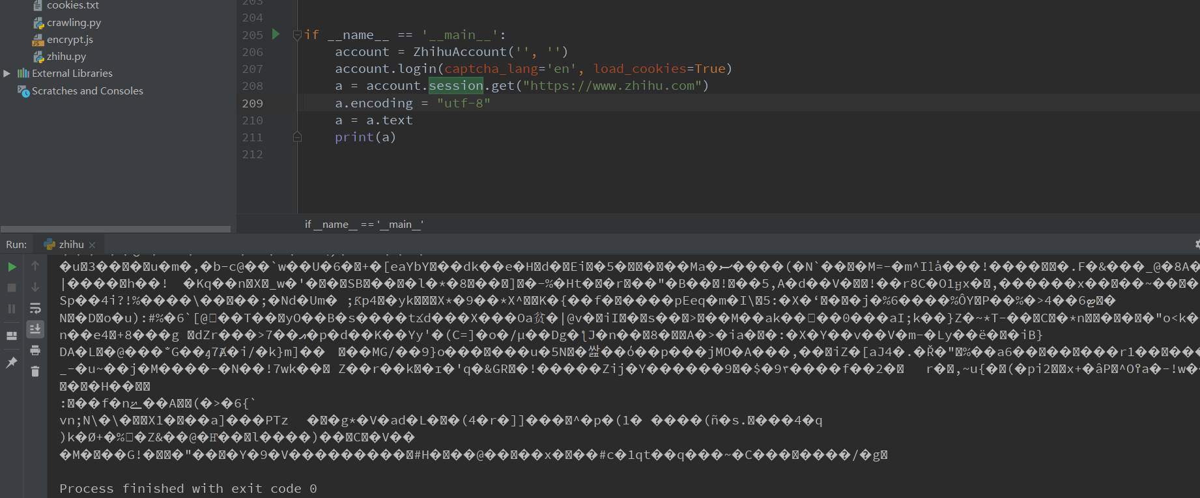Click the up-arrow stack trace icon
1200x498 pixels.
coord(35,266)
